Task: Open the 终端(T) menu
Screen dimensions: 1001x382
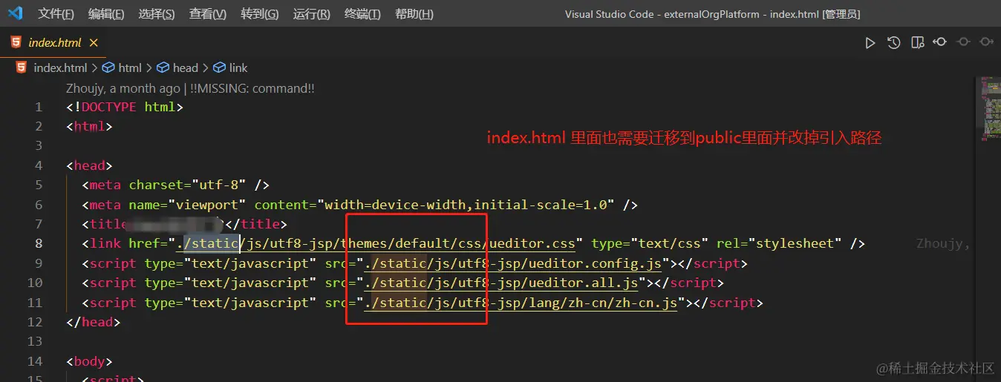Action: tap(363, 14)
